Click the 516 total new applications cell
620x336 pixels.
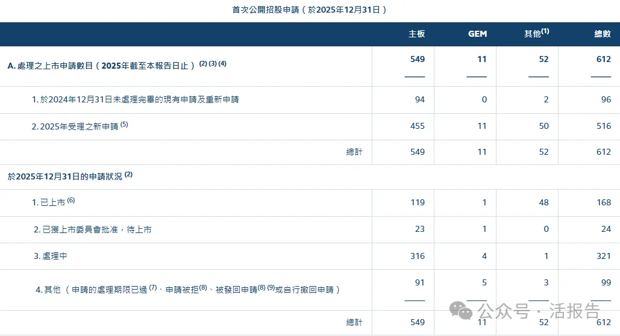pyautogui.click(x=603, y=126)
